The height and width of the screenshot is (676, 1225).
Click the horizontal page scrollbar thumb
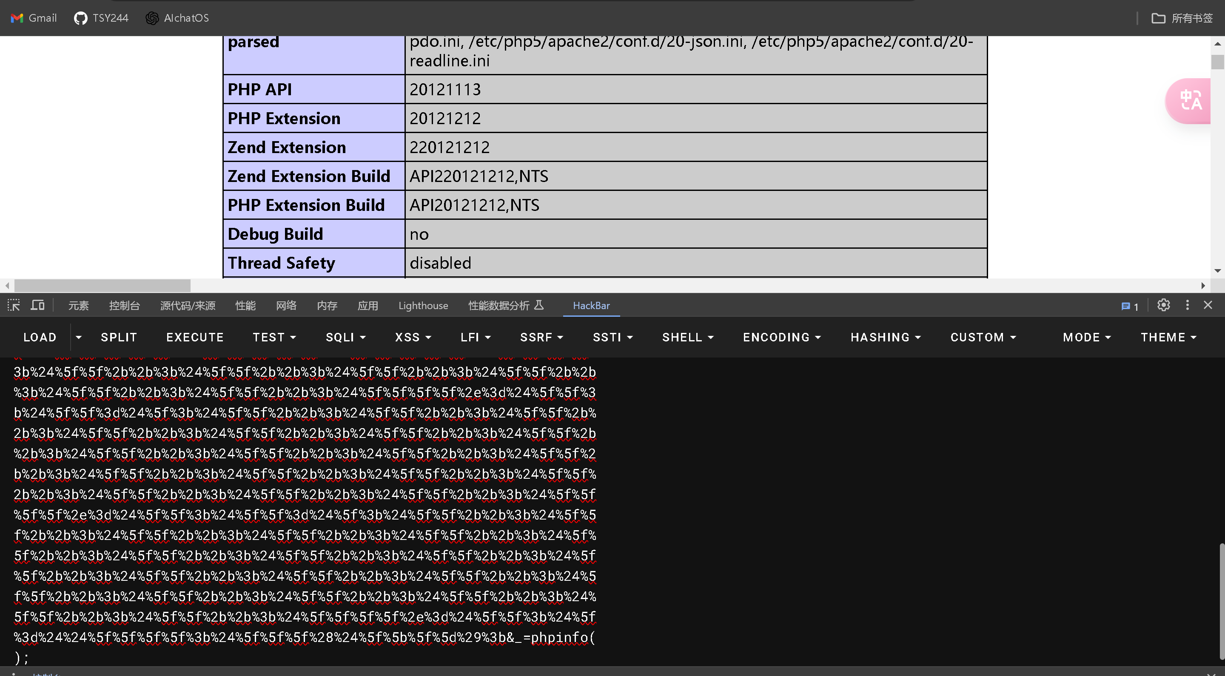coord(102,286)
